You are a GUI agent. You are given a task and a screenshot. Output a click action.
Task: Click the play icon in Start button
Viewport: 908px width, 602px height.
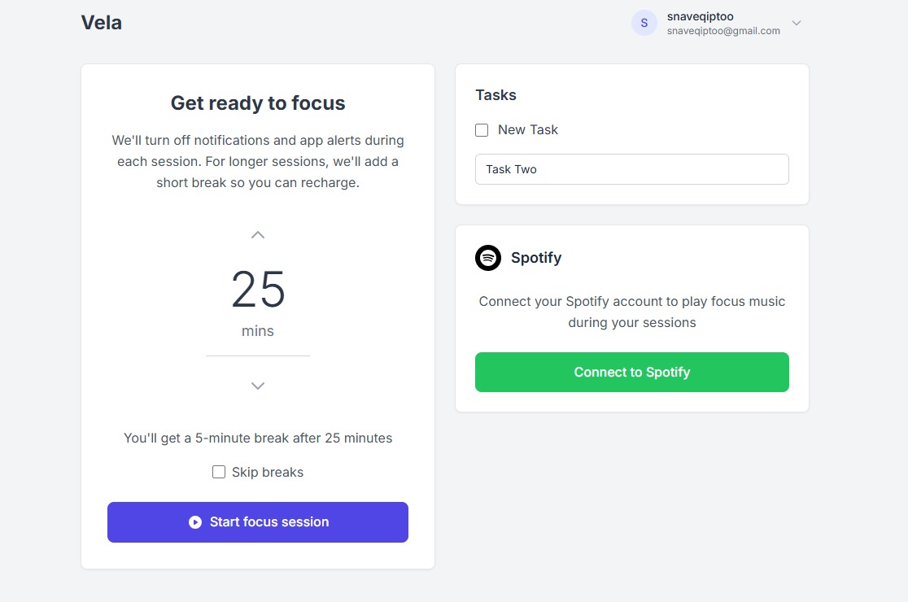click(195, 522)
